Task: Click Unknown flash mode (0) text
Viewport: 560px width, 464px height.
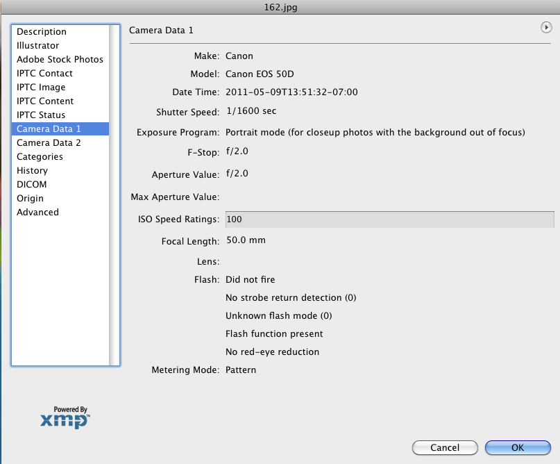Action: click(x=278, y=316)
